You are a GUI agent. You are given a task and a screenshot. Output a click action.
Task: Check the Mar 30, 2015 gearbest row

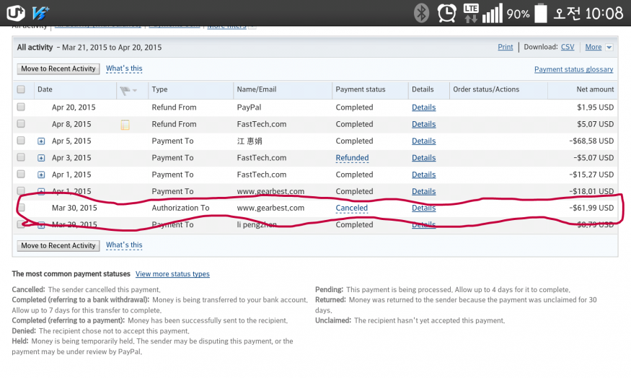click(21, 208)
